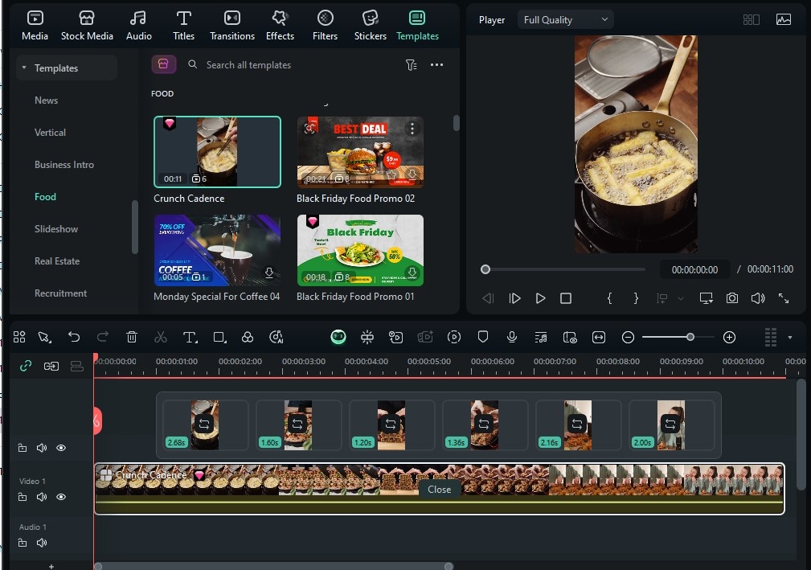811x570 pixels.
Task: Set the mark in point
Action: click(x=610, y=298)
